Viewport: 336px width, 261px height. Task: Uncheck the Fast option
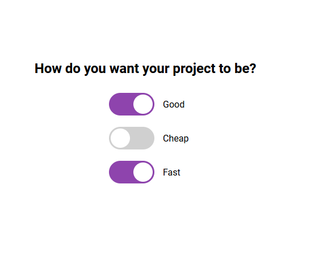[132, 172]
